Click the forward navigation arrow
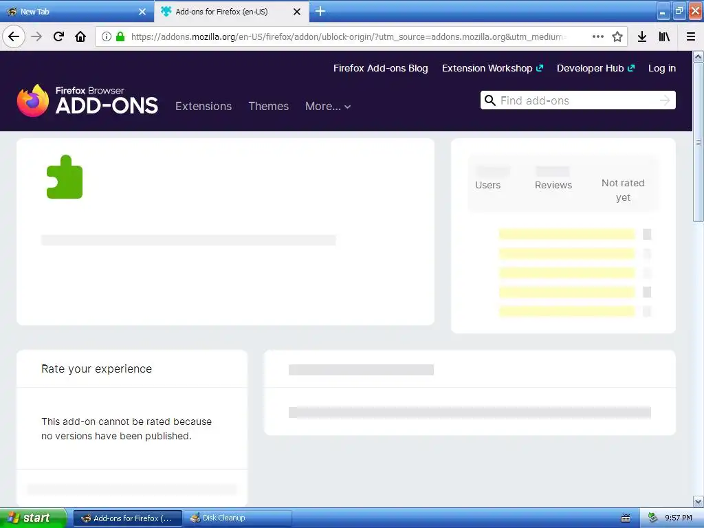This screenshot has height=528, width=704. click(37, 36)
